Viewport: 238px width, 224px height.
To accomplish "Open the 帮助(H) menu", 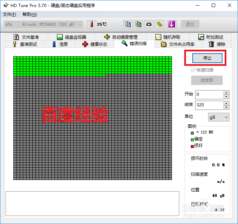I will 30,14.
